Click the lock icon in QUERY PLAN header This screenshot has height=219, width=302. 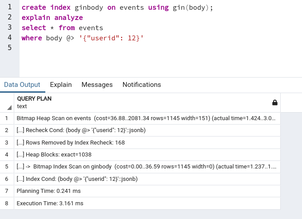(x=274, y=103)
